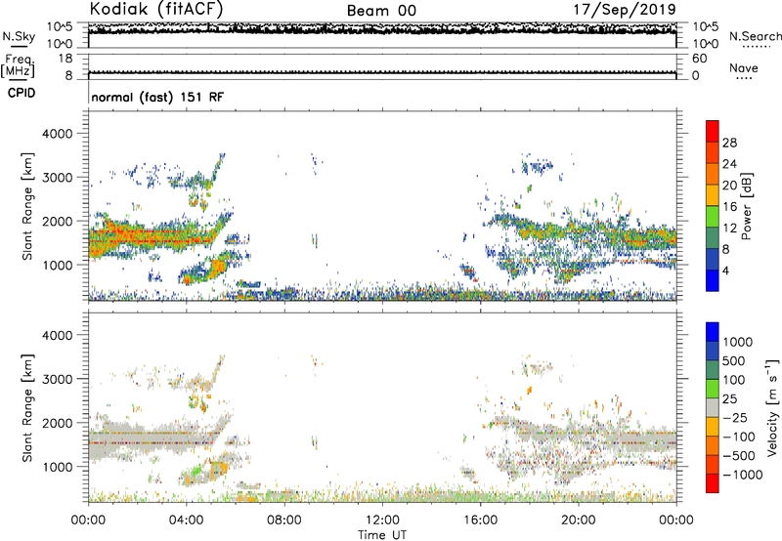This screenshot has width=782, height=541.
Task: Click the "−25" velocity colorbar label
Action: (735, 417)
